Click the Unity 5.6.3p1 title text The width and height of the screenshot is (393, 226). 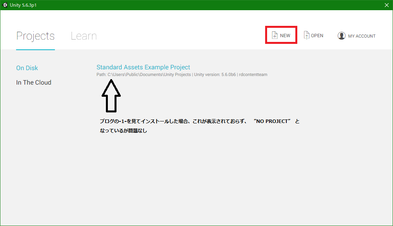tap(23, 5)
